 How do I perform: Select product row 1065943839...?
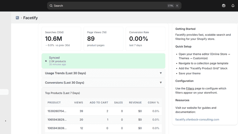(x=103, y=128)
